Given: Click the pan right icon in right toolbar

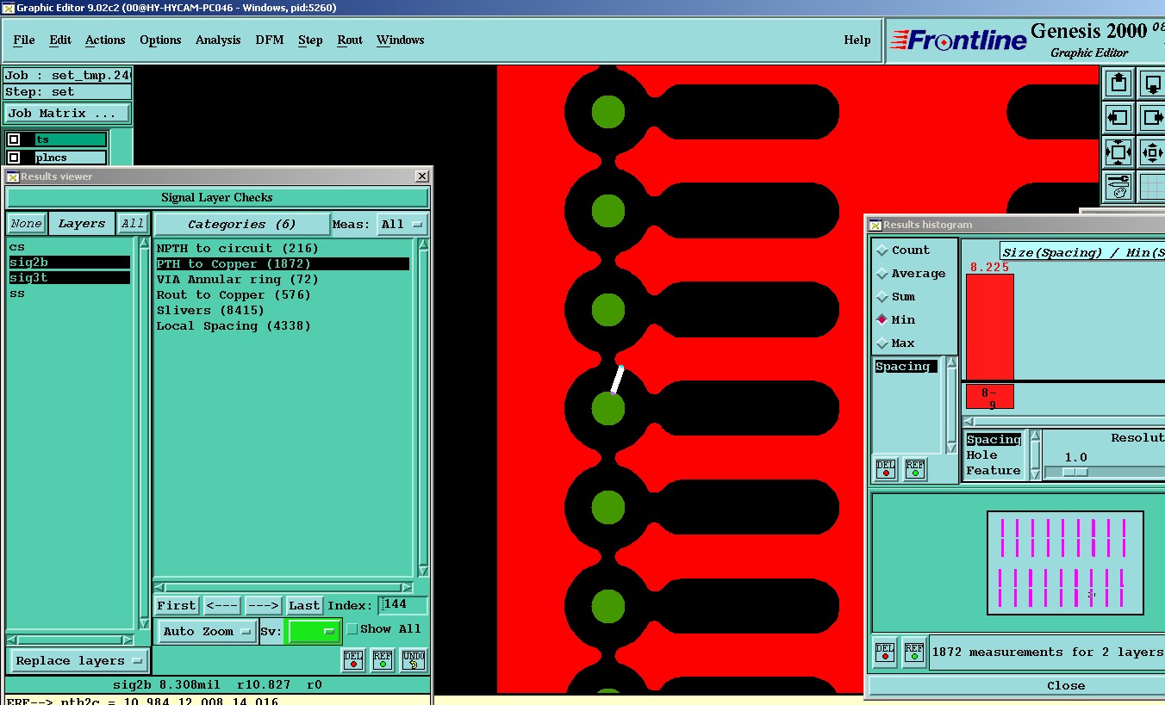Looking at the screenshot, I should [x=1152, y=117].
